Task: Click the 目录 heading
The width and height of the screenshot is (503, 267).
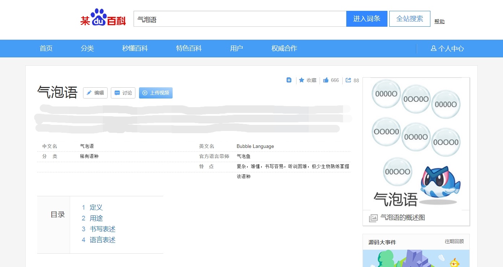Action: 58,215
